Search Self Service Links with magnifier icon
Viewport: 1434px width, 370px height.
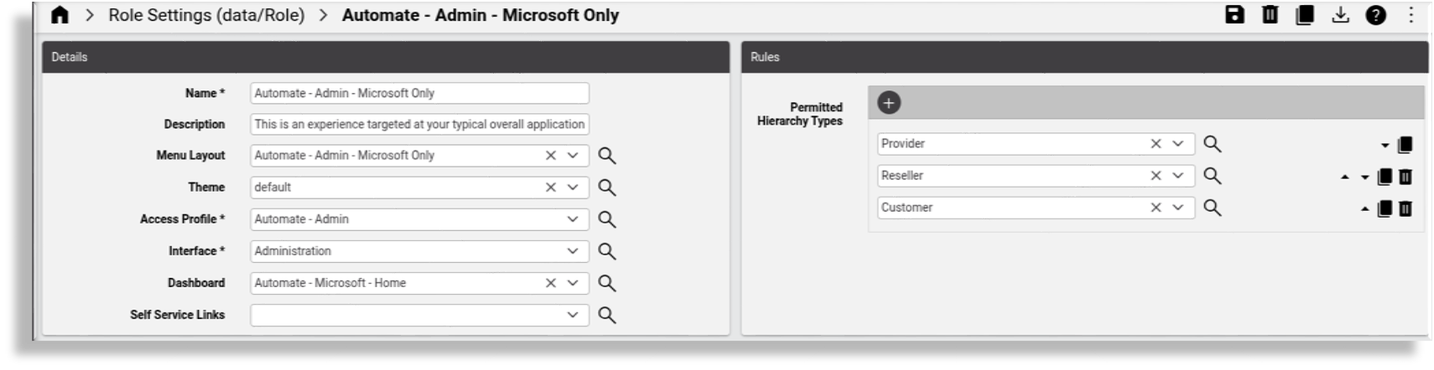coord(607,315)
